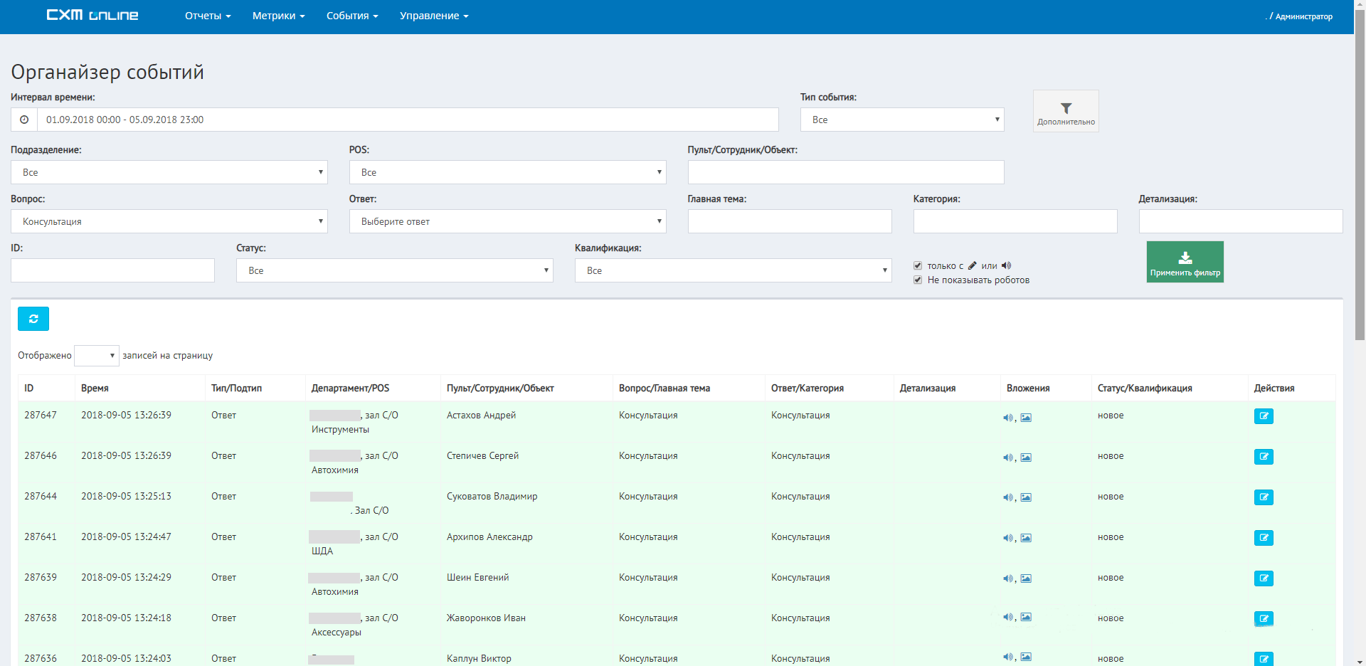Expand the Тип события dropdown
The width and height of the screenshot is (1366, 666).
(901, 120)
